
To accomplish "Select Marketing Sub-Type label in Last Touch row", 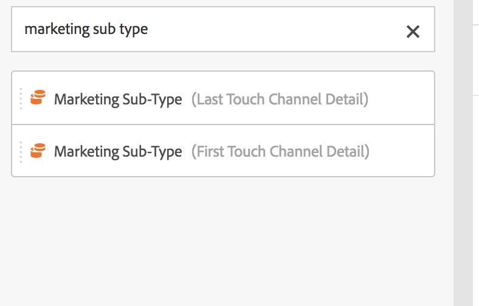I will 118,99.
